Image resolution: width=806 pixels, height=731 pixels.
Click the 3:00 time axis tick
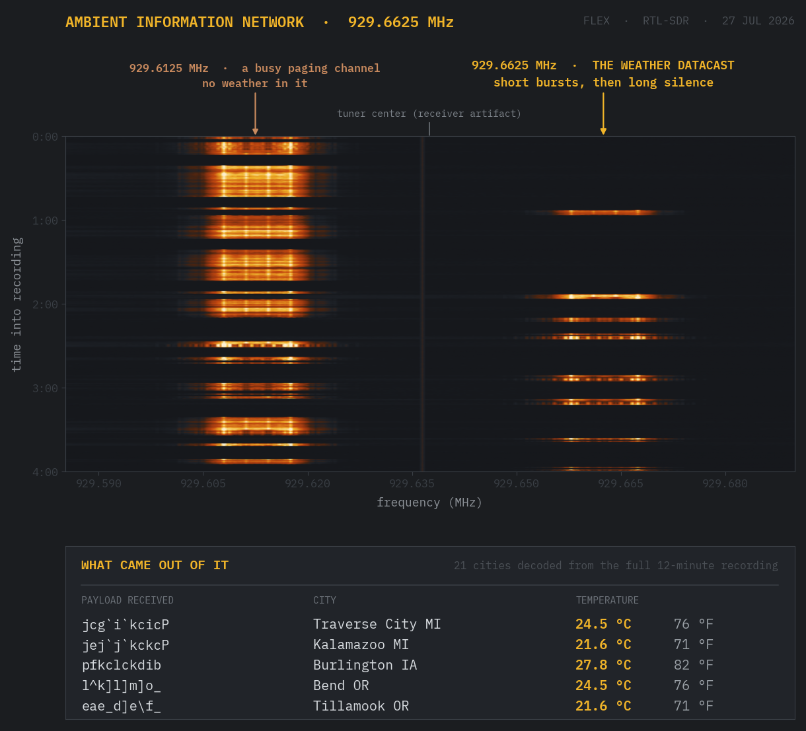pos(45,388)
